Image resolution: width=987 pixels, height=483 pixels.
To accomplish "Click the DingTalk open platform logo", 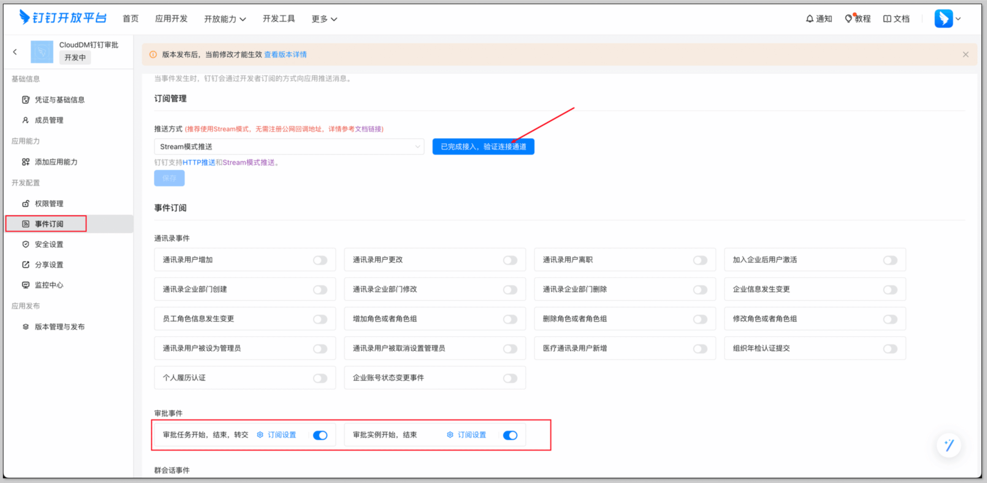I will point(63,17).
